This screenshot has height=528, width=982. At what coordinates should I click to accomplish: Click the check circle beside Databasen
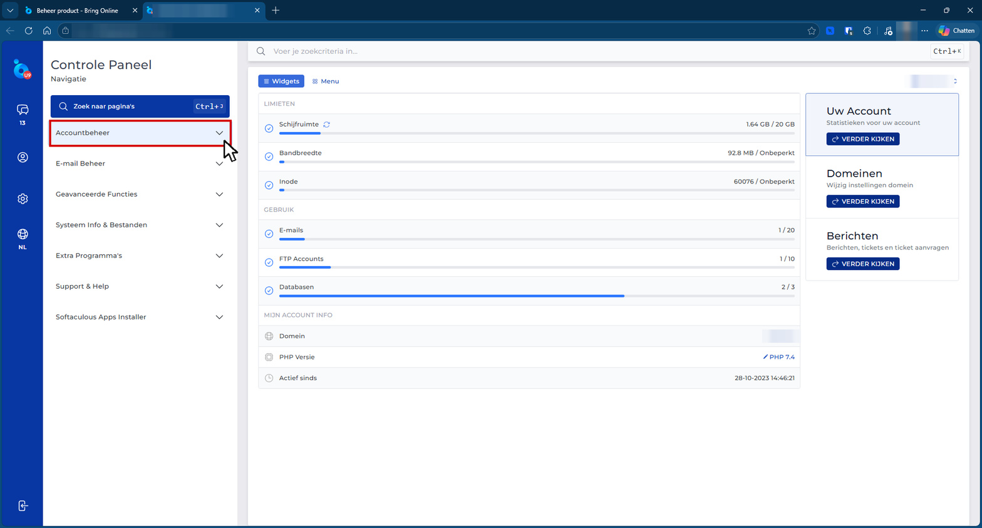269,291
